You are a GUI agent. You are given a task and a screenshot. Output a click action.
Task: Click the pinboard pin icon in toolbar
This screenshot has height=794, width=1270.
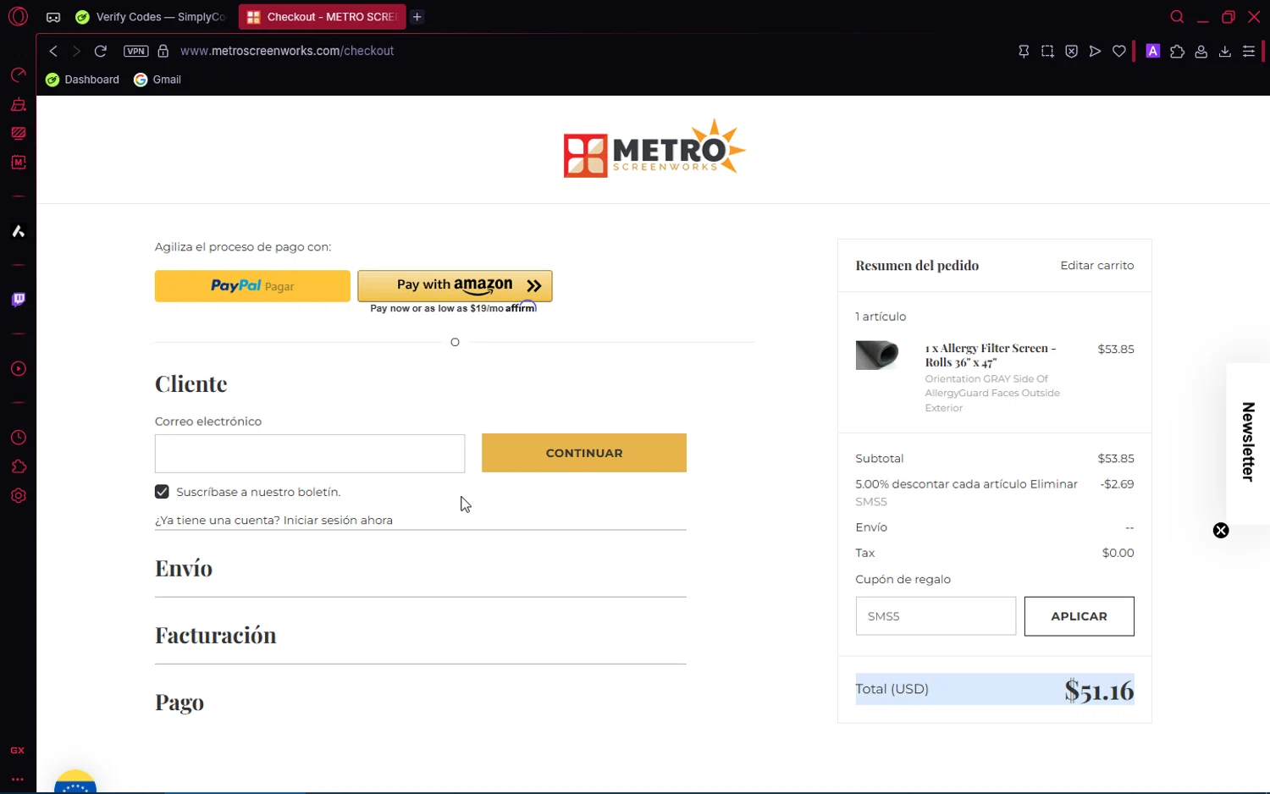tap(1024, 51)
